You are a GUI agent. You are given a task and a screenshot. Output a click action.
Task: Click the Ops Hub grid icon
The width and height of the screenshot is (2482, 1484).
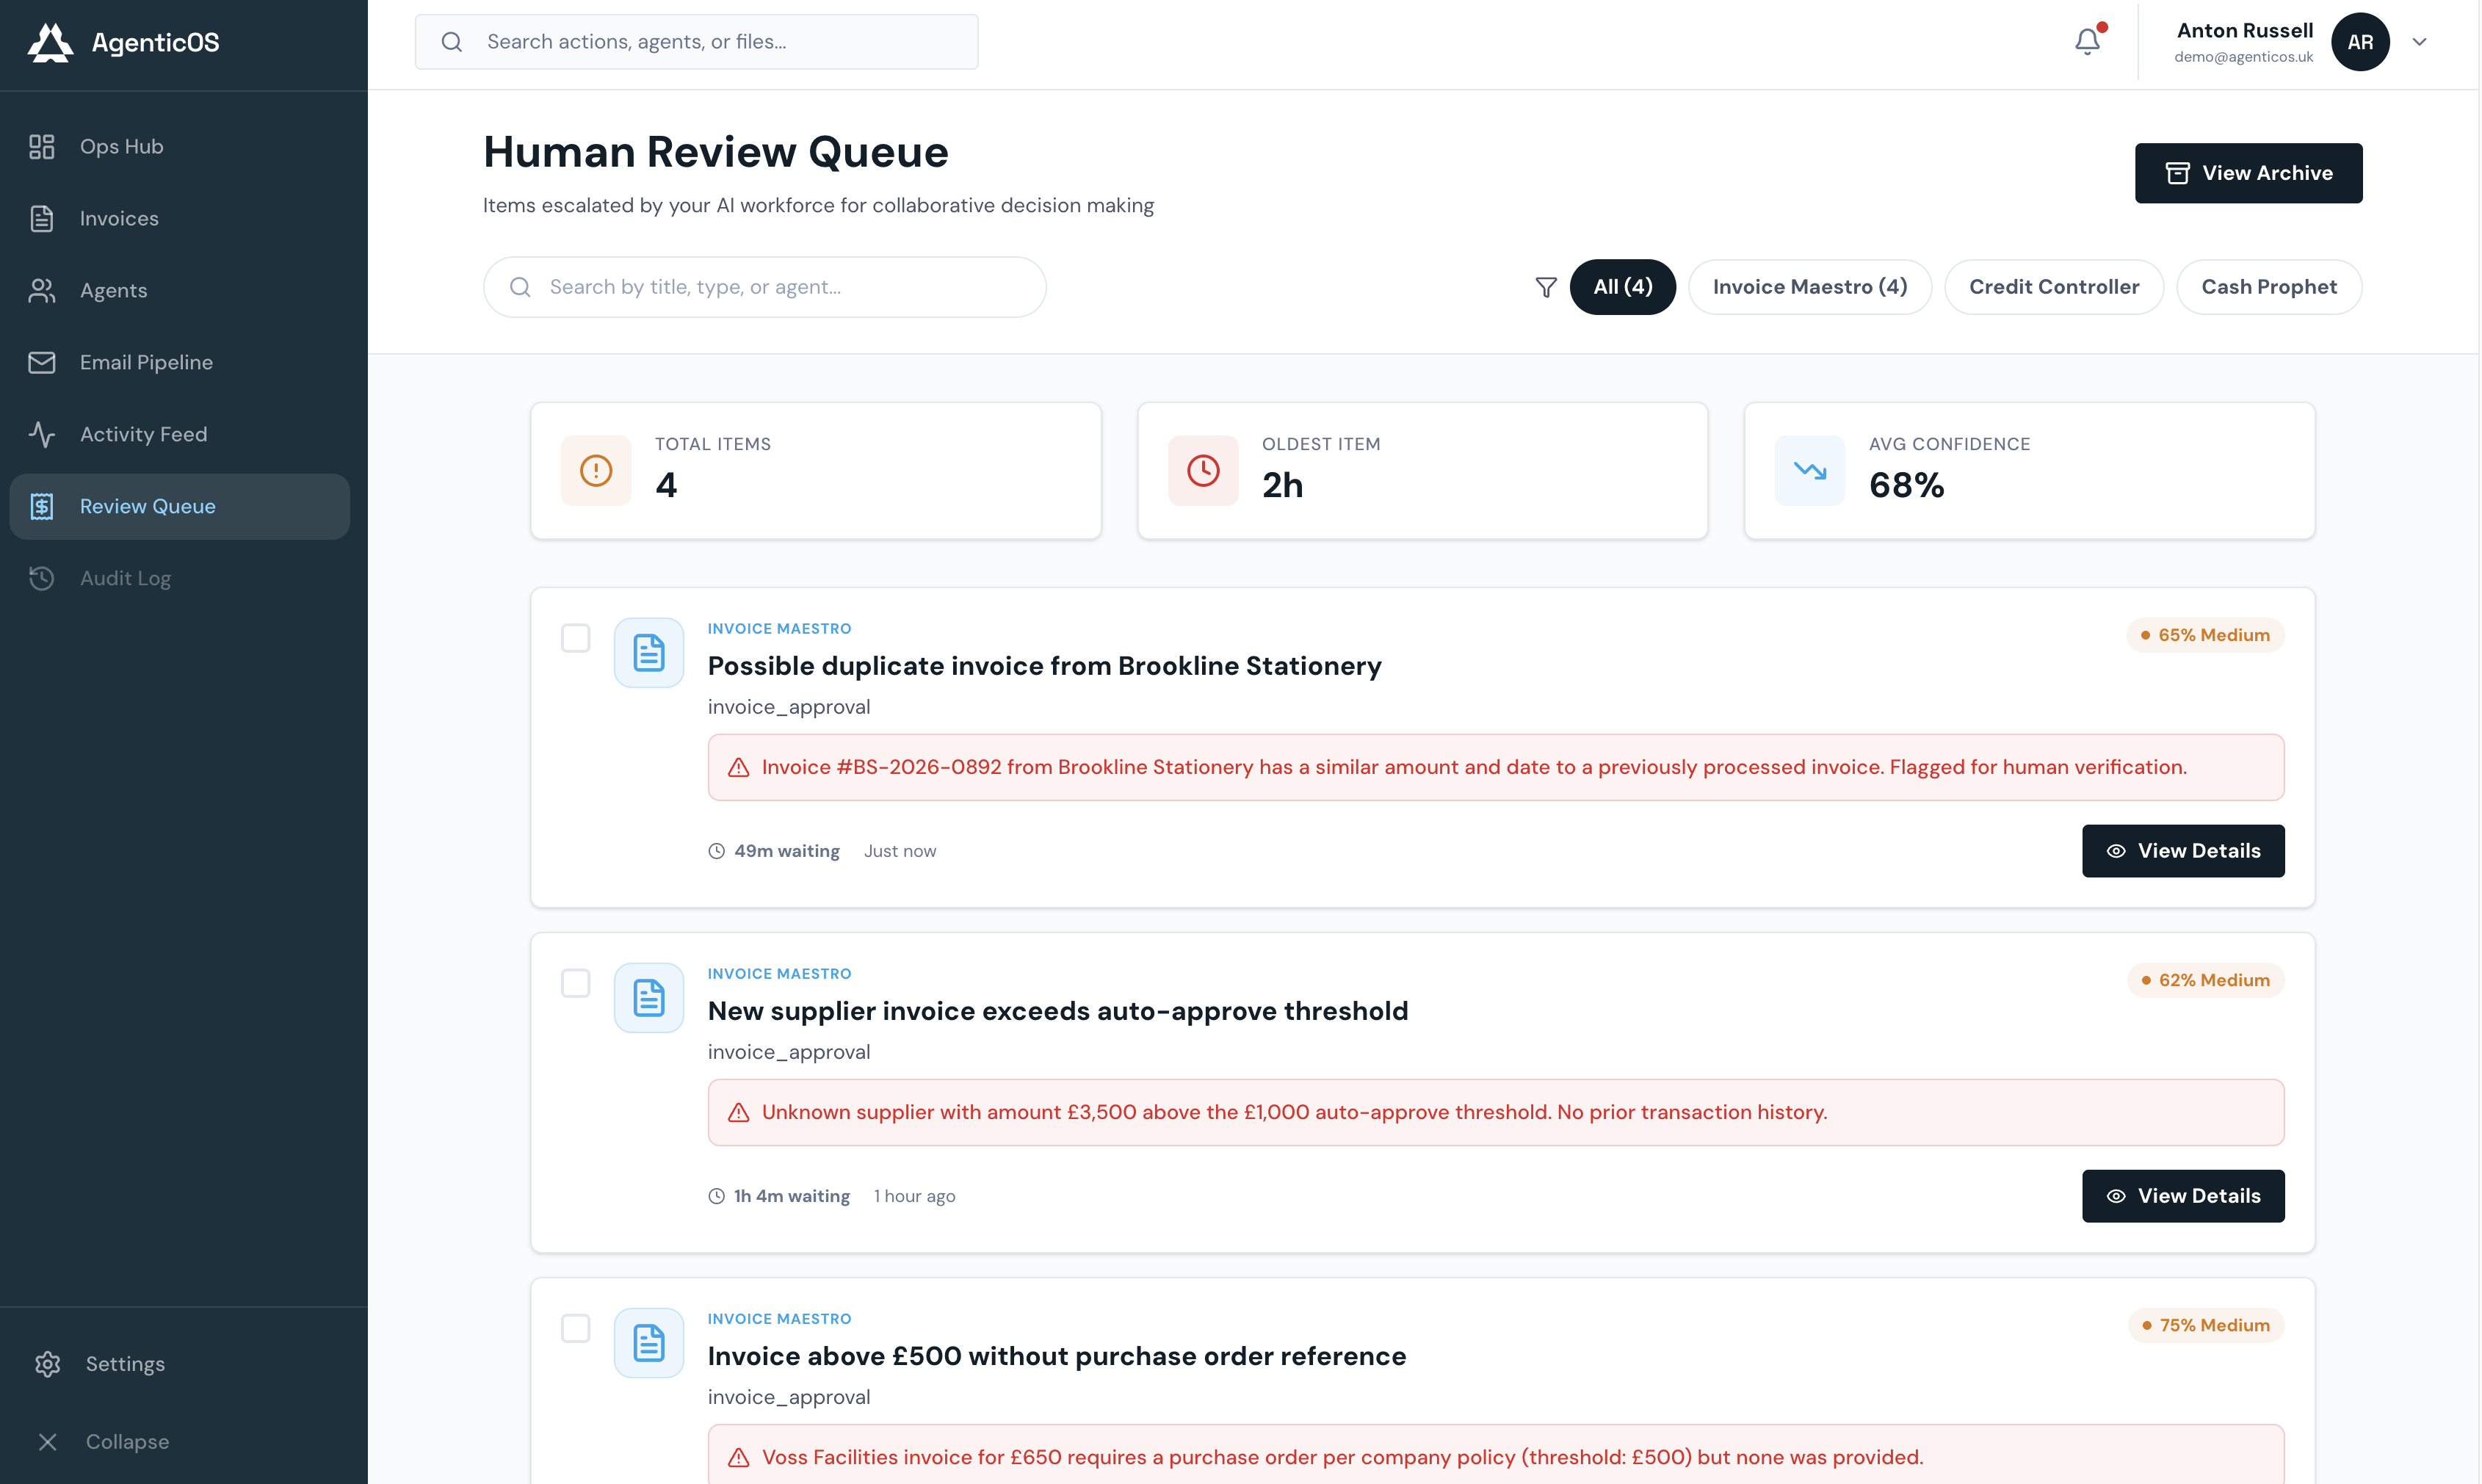click(x=42, y=147)
